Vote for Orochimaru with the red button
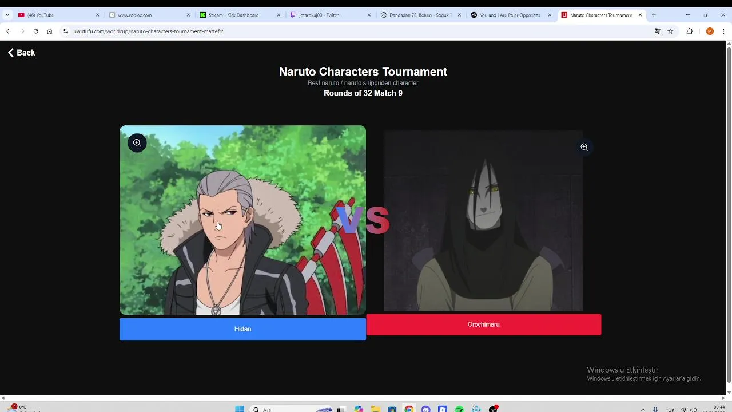This screenshot has width=732, height=412. point(483,324)
